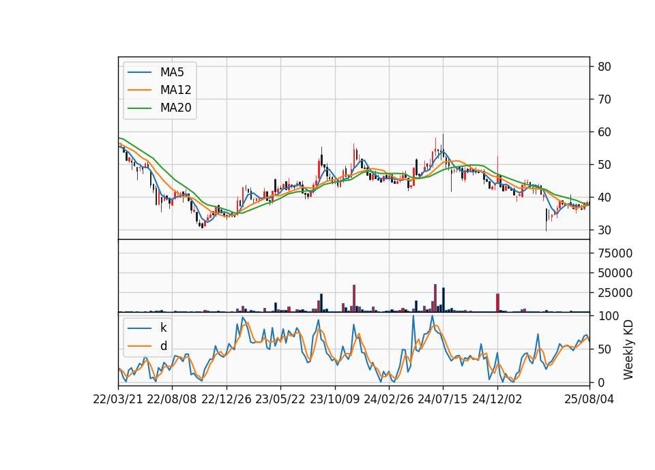Click the 24/02/26 date tick label
This screenshot has width=655, height=470.
tap(389, 399)
